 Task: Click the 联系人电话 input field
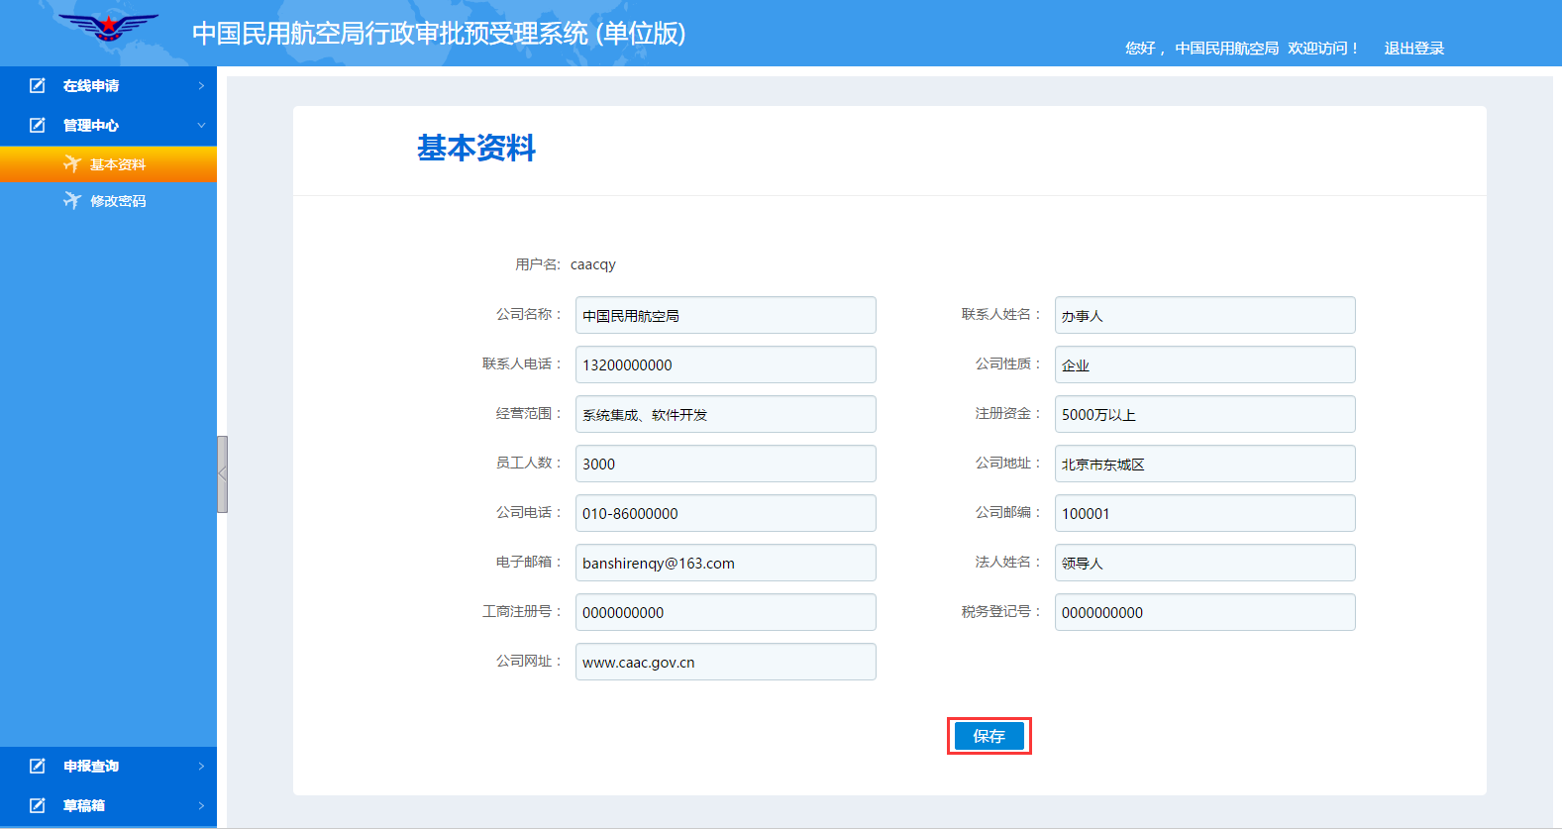click(726, 364)
